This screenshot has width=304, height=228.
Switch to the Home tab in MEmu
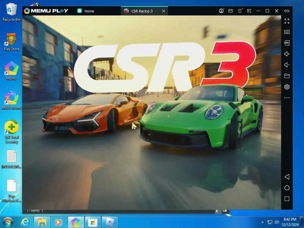85,11
